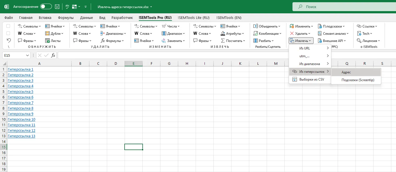Open Ячейки in the УДАЛИТЬ group

point(110,26)
